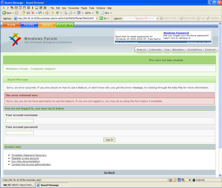Click the status bar network connection icon

[x=170, y=180]
